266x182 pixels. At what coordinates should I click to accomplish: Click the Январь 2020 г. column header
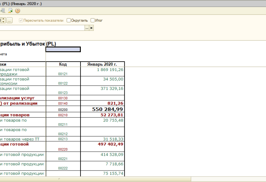pyautogui.click(x=103, y=64)
